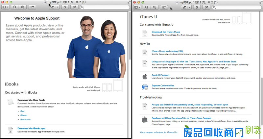The height and width of the screenshot is (139, 263).
Task: Open More support solutions for iTunes U
Action: click(x=158, y=132)
